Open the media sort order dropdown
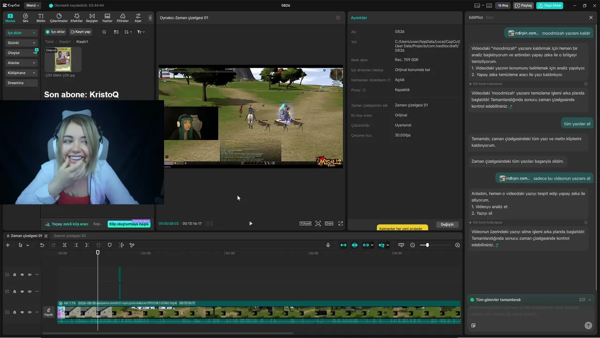This screenshot has height=338, width=600. click(129, 32)
